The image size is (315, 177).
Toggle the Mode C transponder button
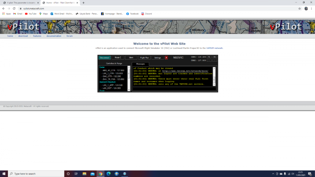(117, 58)
